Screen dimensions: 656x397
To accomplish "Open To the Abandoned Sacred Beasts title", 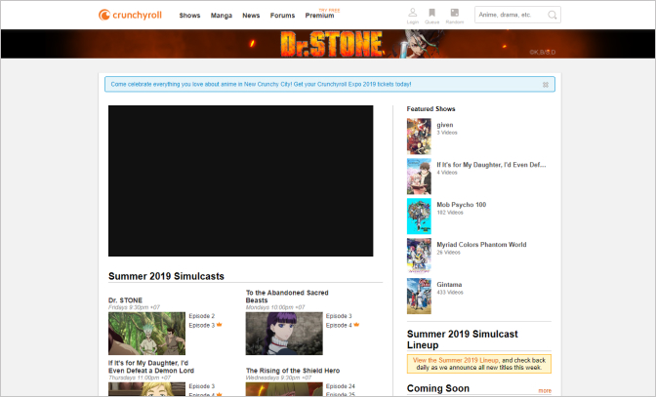I will [x=287, y=297].
